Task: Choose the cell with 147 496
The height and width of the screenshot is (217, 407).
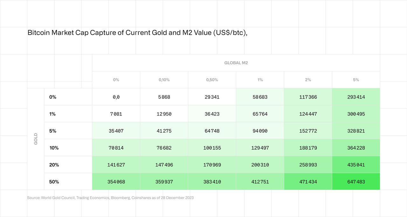Action: pos(164,165)
